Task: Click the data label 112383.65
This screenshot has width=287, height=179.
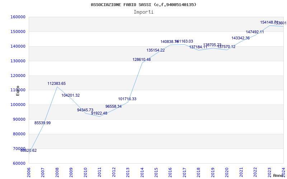Action: click(57, 83)
